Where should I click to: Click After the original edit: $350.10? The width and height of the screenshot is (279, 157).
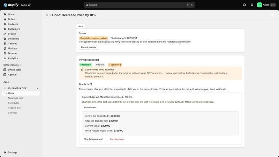pos(101,121)
